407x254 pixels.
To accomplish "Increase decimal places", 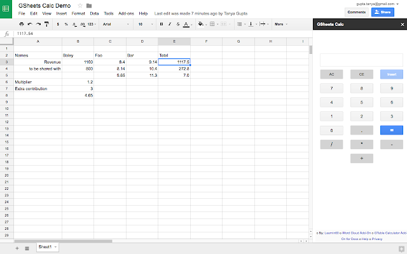I will (x=82, y=24).
